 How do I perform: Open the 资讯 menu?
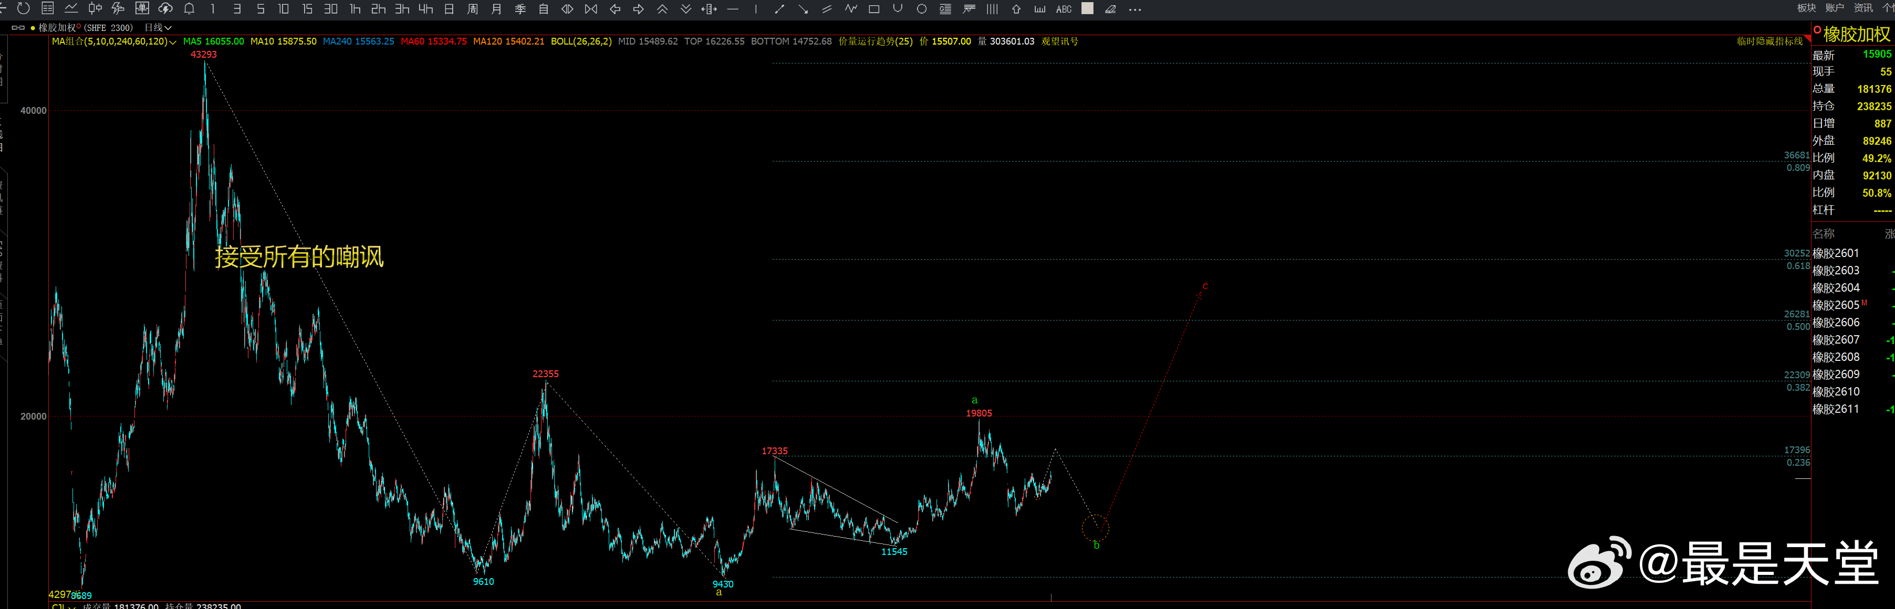(x=1863, y=8)
